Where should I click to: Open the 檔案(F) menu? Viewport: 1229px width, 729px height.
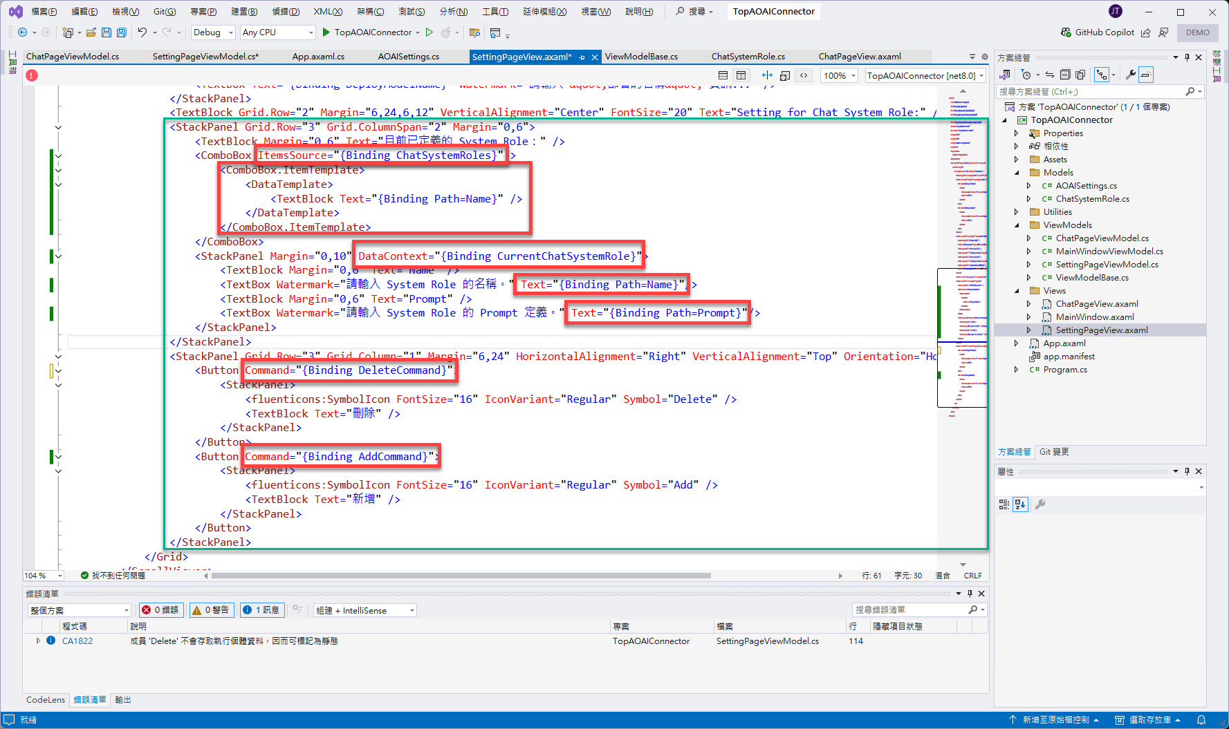coord(44,12)
